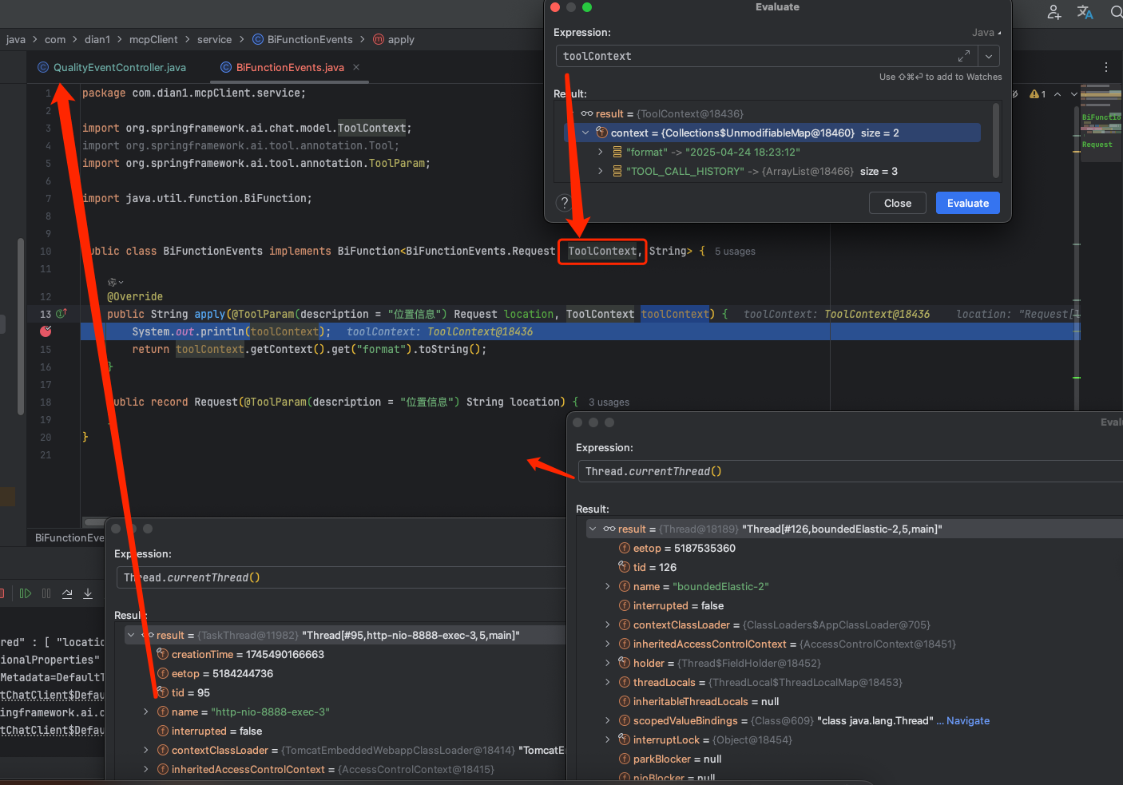This screenshot has width=1123, height=785.
Task: Open expression history dropdown in toolContext Evaluate
Action: [x=989, y=56]
